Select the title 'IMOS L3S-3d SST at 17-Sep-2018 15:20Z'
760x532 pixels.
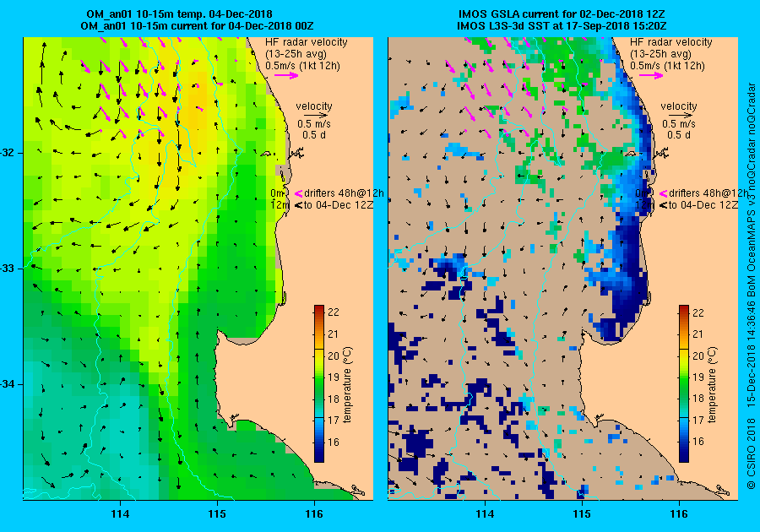tap(562, 25)
